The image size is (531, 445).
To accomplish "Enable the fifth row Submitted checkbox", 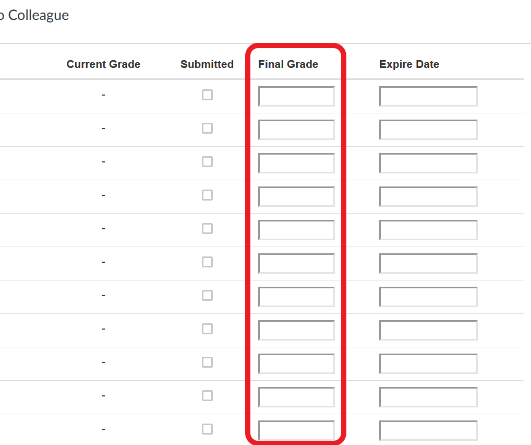I will point(207,229).
